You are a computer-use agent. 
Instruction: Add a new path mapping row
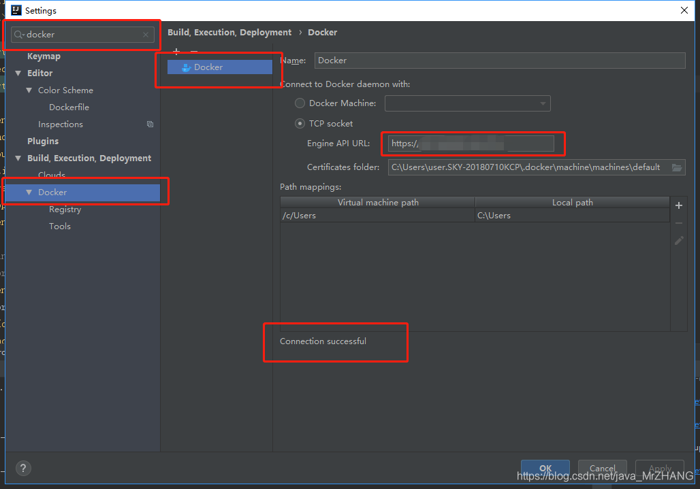(679, 205)
